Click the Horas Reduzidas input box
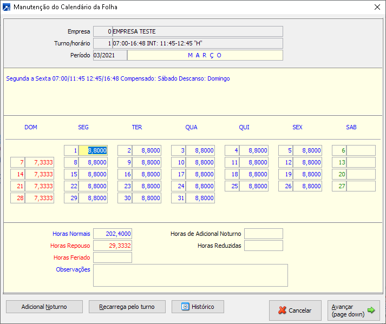 (263, 246)
